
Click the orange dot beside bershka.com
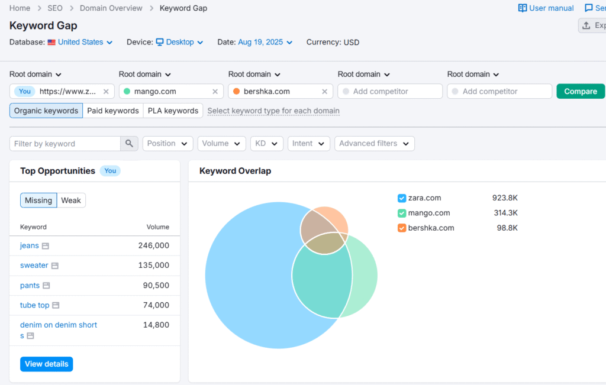pos(237,92)
